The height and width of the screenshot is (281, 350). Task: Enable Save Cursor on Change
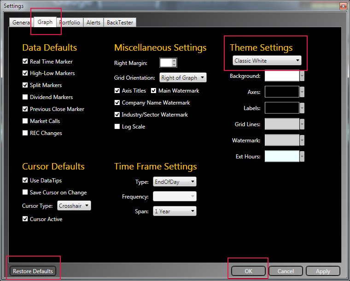pyautogui.click(x=25, y=193)
